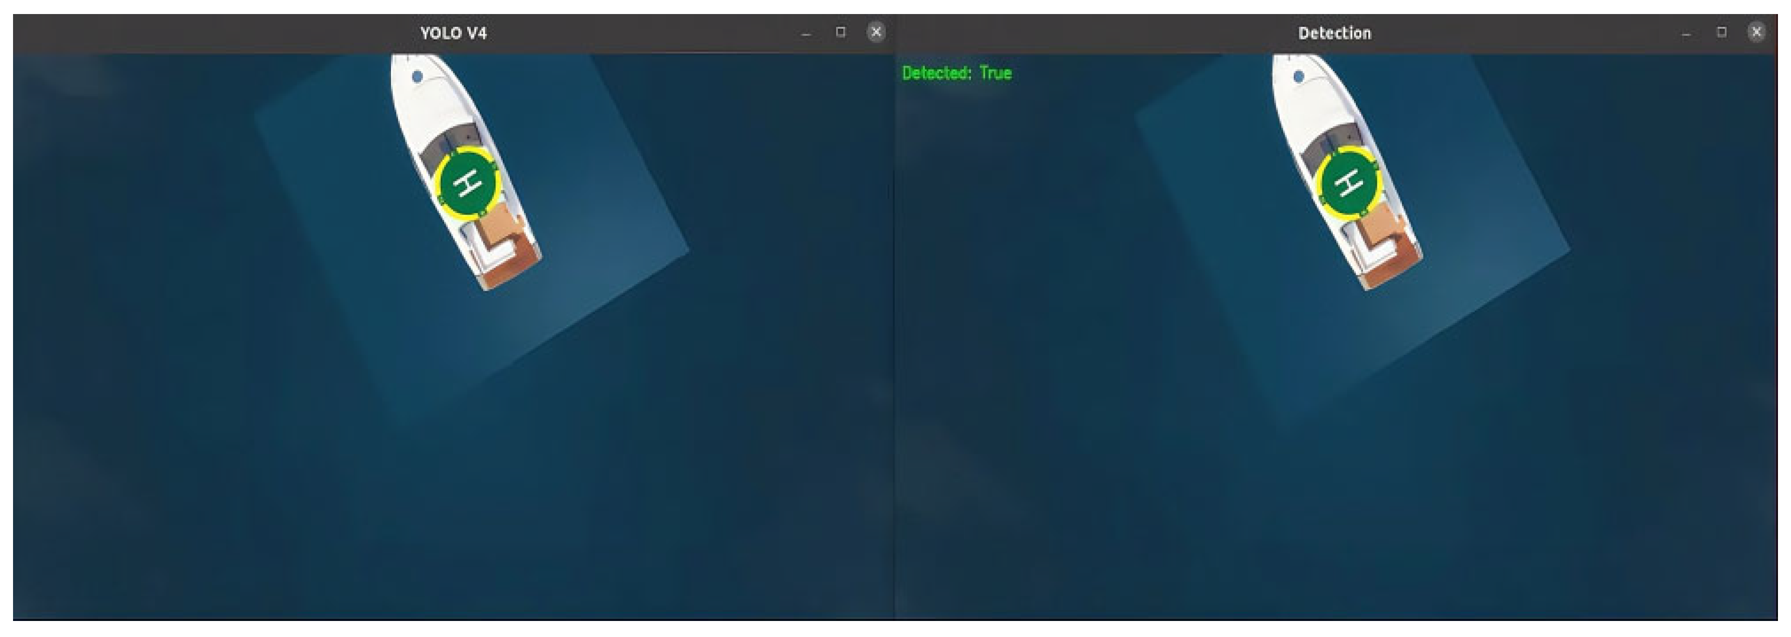Screen dimensions: 1791x637
Task: Minimize the YOLO V4 window
Action: [x=806, y=34]
